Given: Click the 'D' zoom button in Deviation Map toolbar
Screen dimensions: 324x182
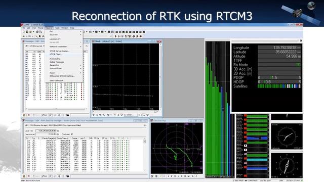Looking at the screenshot, I should tap(185, 176).
